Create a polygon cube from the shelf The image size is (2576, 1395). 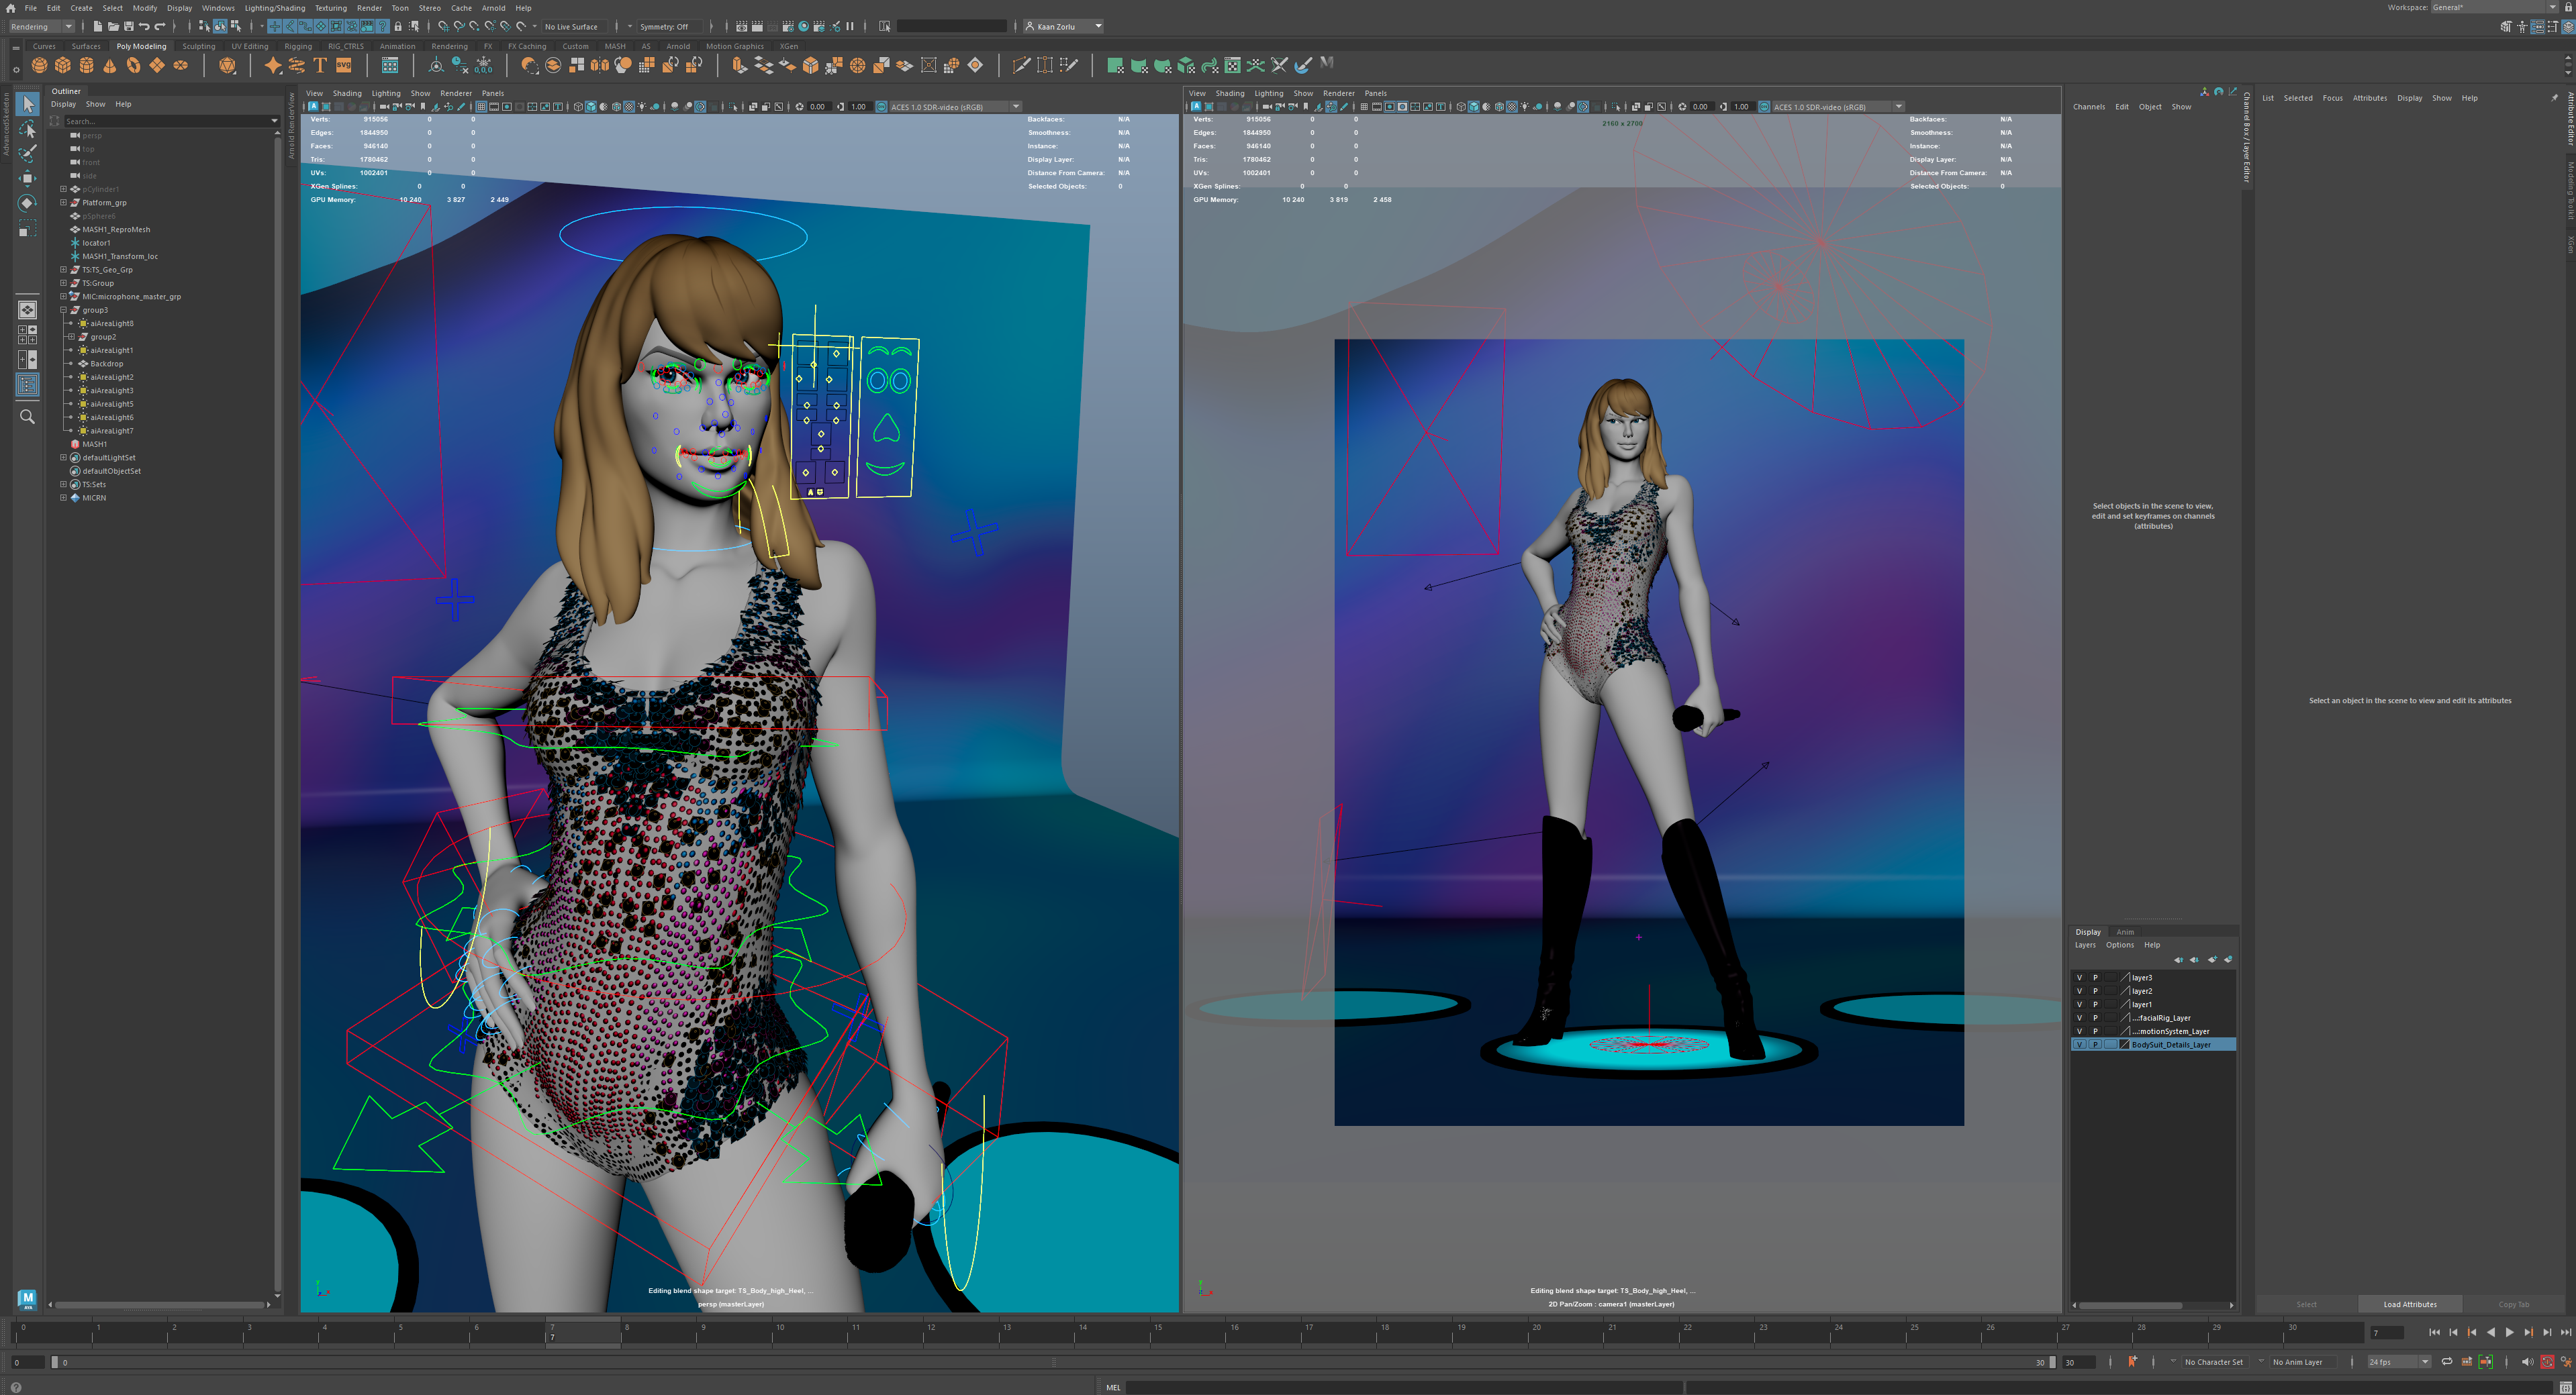pos(63,65)
